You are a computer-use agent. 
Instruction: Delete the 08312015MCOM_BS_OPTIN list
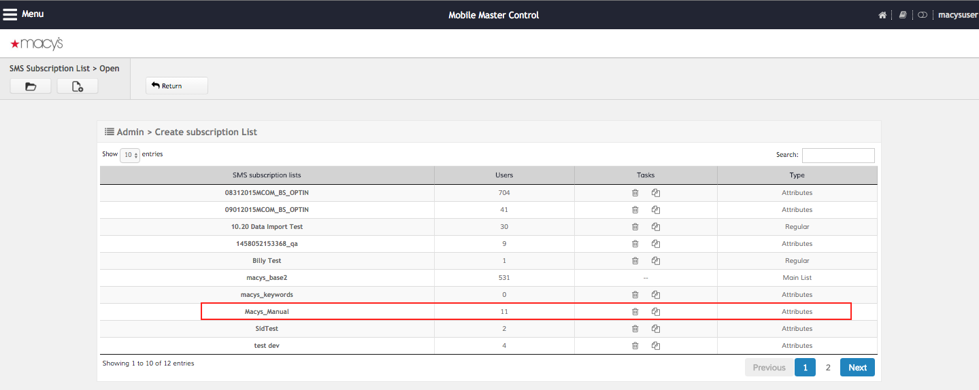click(x=635, y=193)
